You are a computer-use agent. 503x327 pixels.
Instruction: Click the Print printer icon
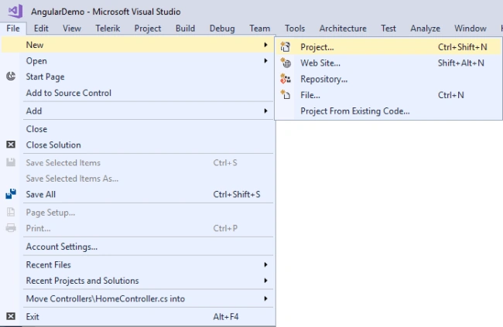pos(11,228)
